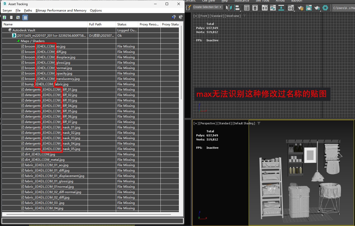Sort by the Name column header
The width and height of the screenshot is (355, 226).
tap(45, 24)
